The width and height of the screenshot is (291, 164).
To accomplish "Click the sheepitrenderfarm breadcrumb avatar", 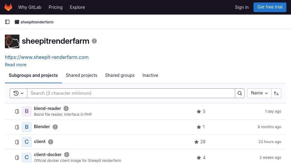I will pyautogui.click(x=17, y=22).
